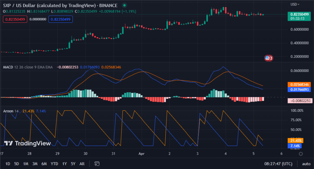Image resolution: width=314 pixels, height=169 pixels.
Task: Click the blue MACD value 0.01766093 label
Action: pyautogui.click(x=299, y=89)
